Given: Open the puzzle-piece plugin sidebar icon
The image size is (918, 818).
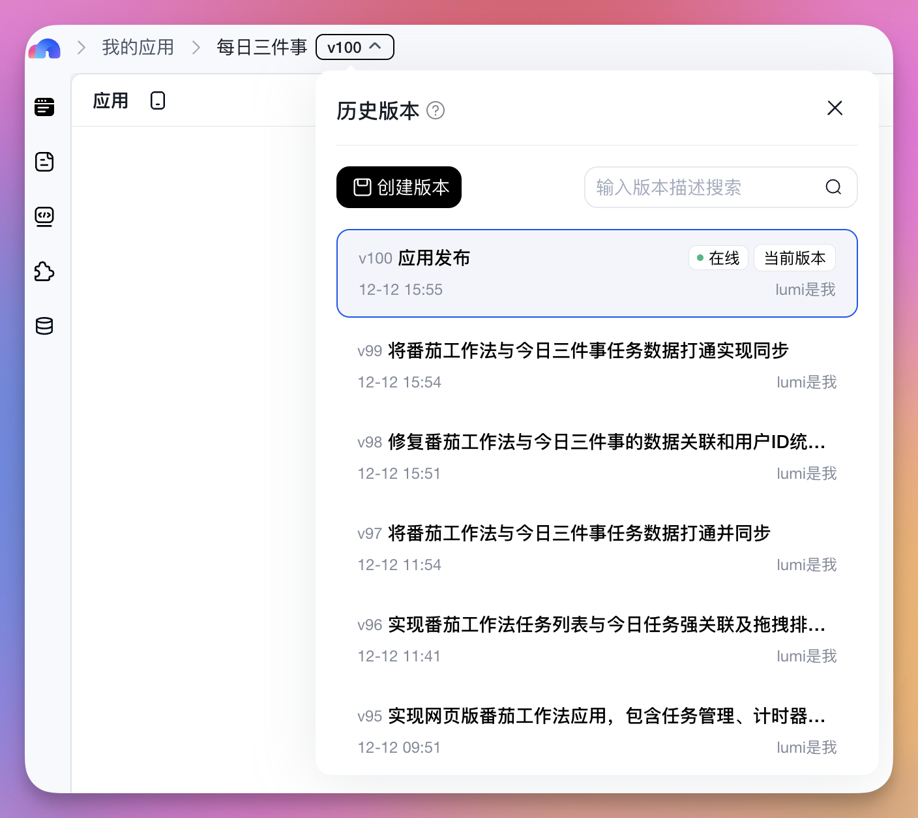Looking at the screenshot, I should (44, 271).
